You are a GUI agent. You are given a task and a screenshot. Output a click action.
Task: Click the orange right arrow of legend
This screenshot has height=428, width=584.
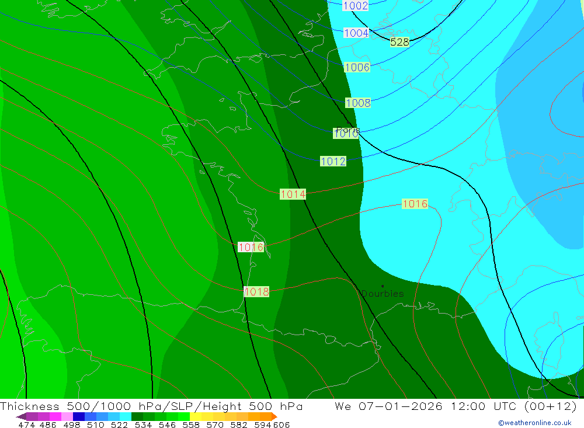(274, 417)
